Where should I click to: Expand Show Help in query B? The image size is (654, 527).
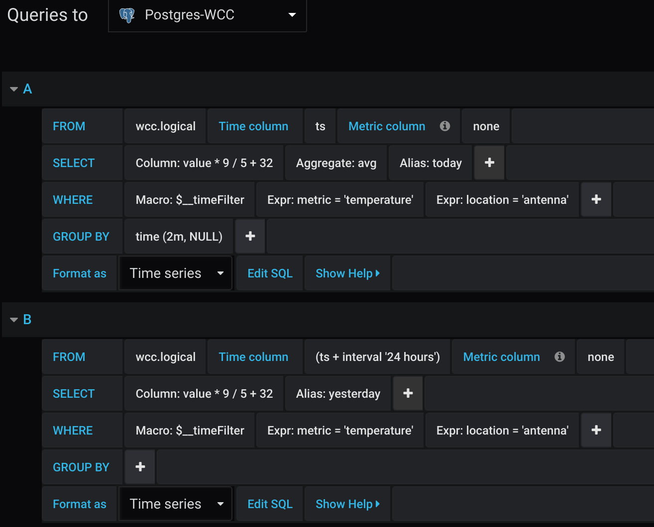(347, 504)
